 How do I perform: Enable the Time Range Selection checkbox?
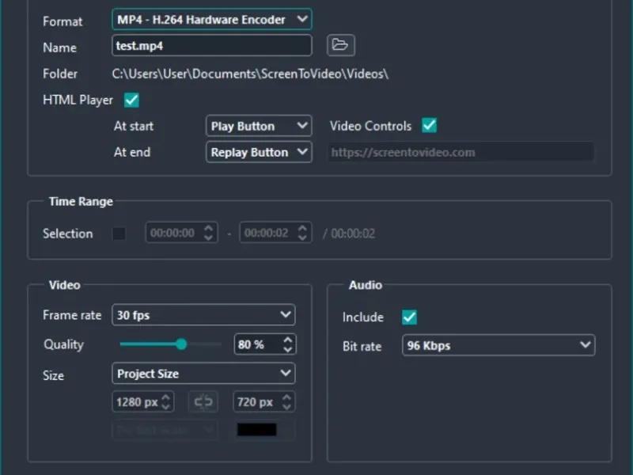point(119,233)
